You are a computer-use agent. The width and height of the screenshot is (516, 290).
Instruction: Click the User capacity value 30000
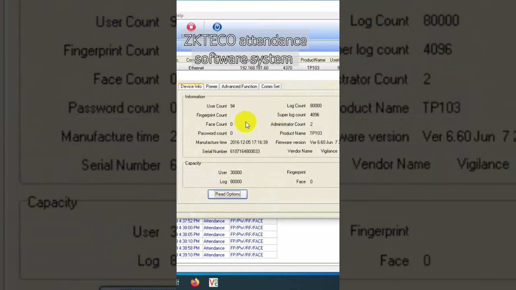(236, 172)
